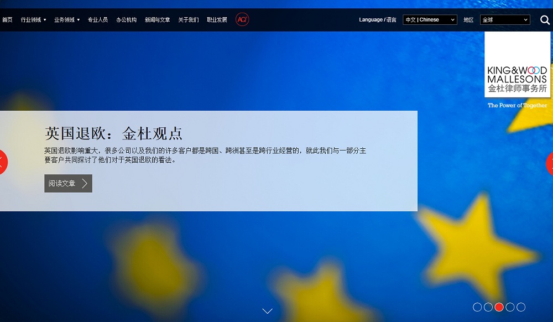The height and width of the screenshot is (322, 553).
Task: Select the active red third carousel dot
Action: pyautogui.click(x=499, y=307)
